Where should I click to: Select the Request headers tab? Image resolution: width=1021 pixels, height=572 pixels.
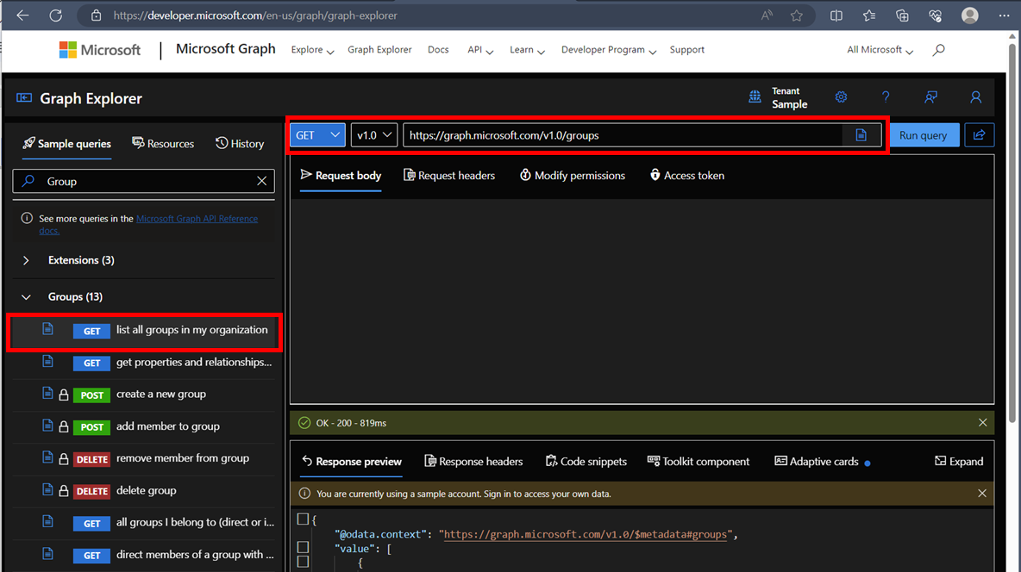449,176
